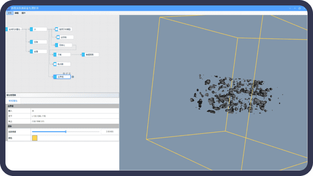Click the line width slider handle

(x=66, y=132)
